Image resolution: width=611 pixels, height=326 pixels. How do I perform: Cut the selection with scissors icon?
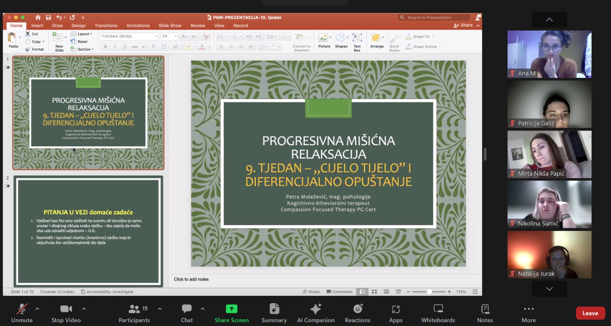coord(28,34)
